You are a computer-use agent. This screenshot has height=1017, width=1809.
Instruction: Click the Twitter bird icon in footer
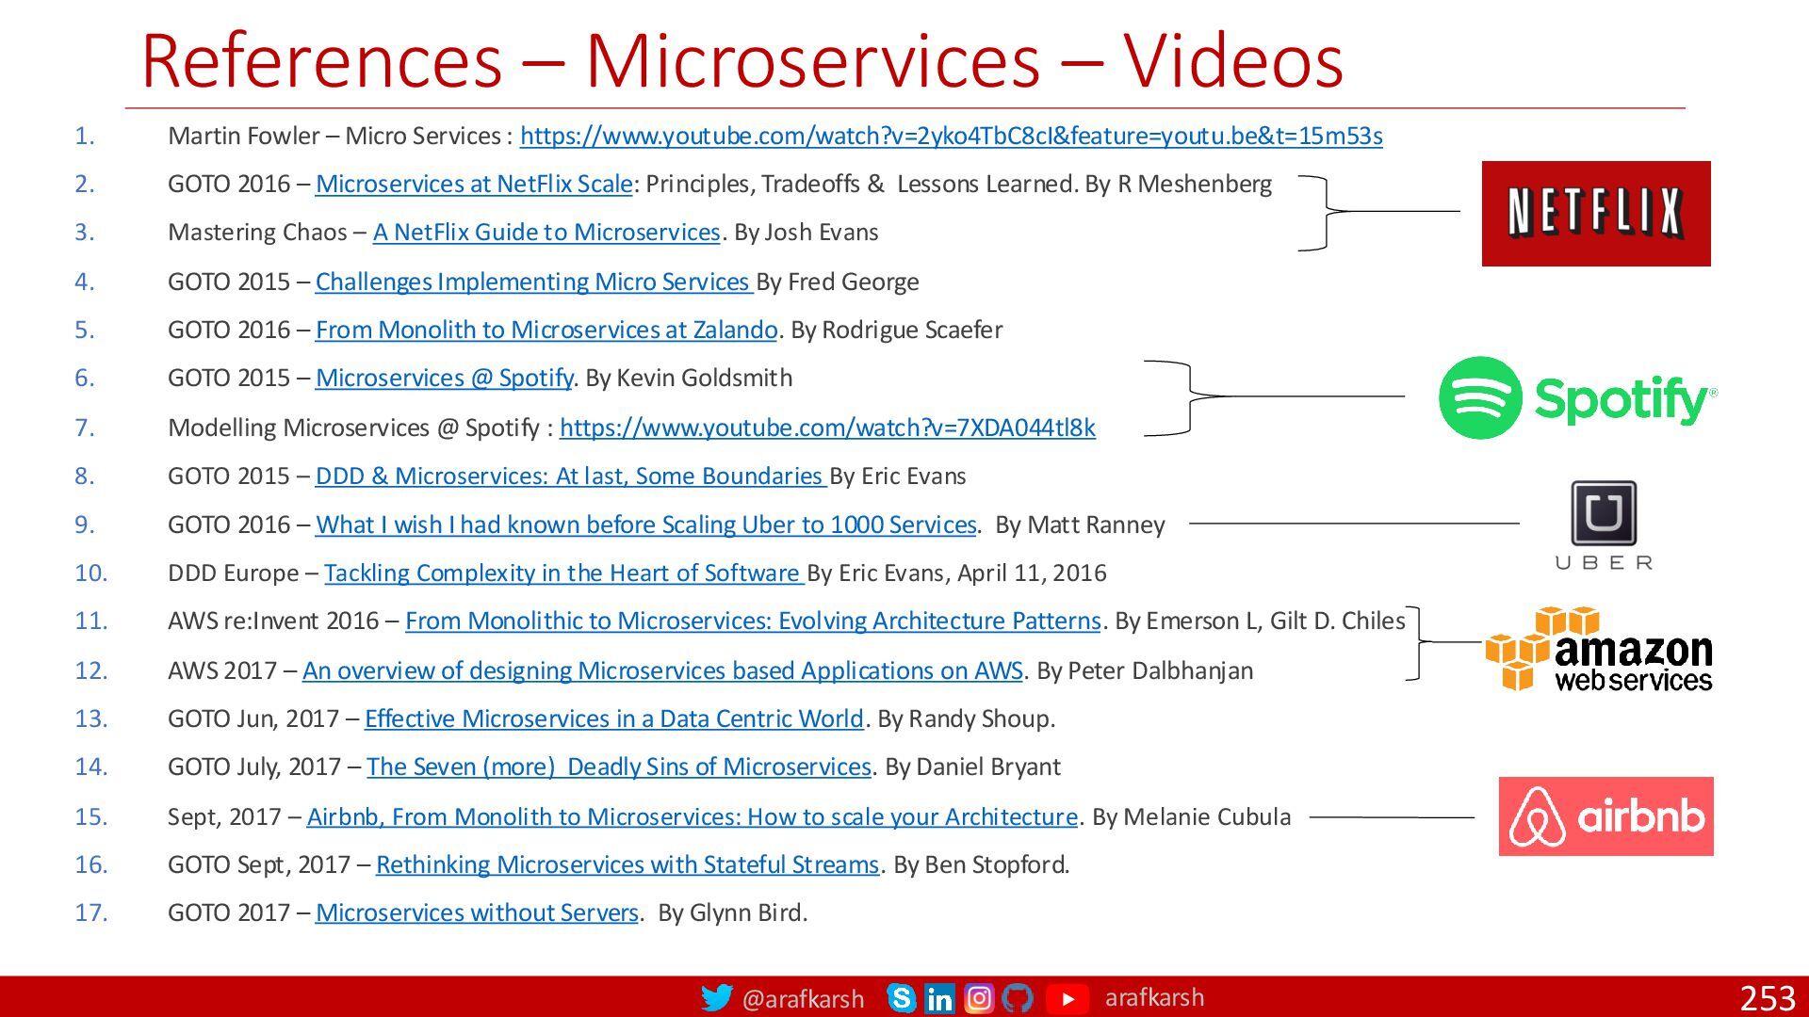point(717,997)
